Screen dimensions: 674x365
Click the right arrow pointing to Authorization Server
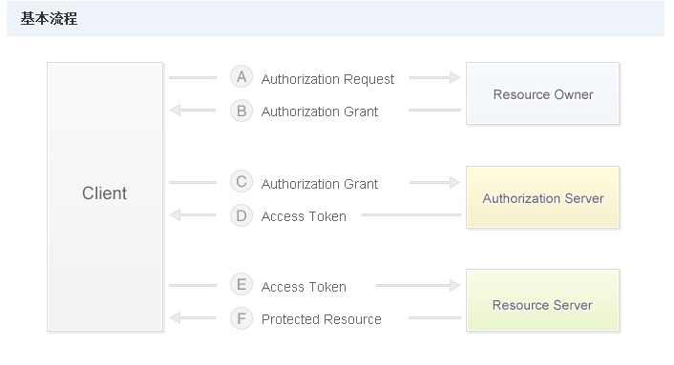pos(435,182)
